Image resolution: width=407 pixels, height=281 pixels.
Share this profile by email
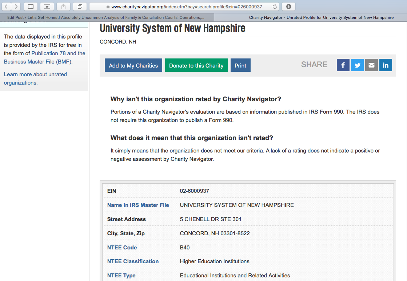pyautogui.click(x=371, y=65)
